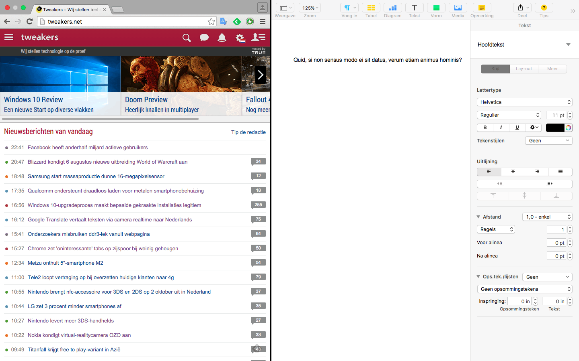Switch to the Lay-out tab
Image resolution: width=579 pixels, height=361 pixels.
click(524, 69)
